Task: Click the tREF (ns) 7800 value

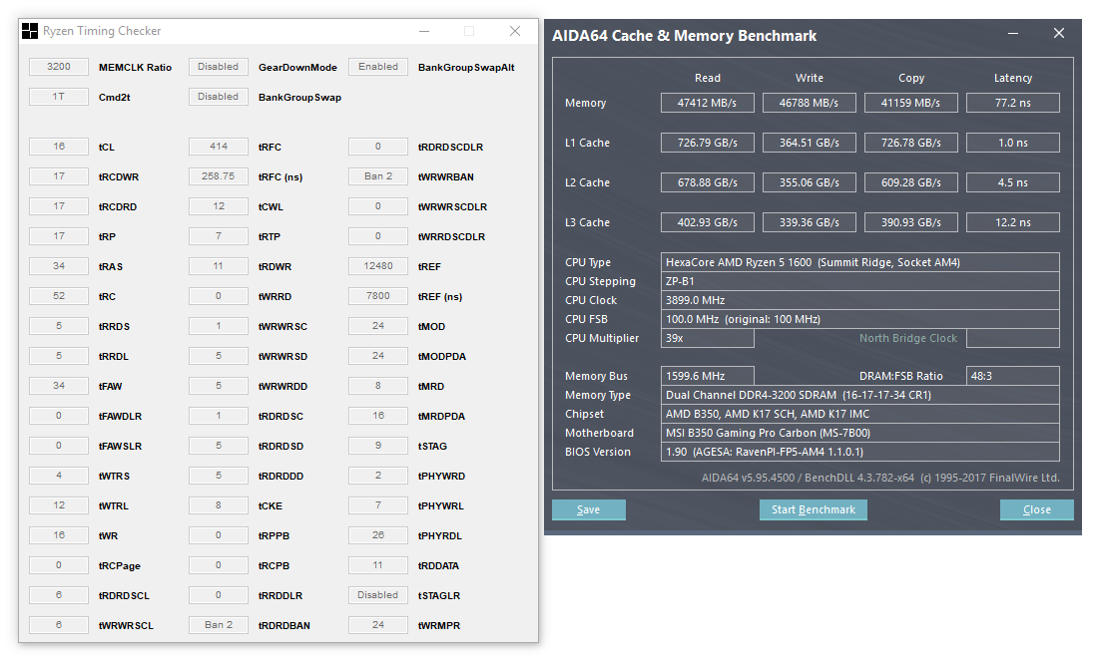Action: click(377, 296)
